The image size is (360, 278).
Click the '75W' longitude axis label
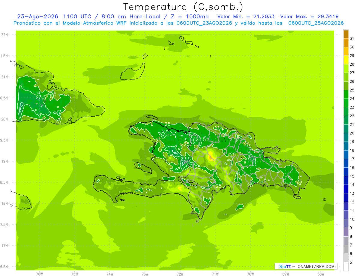[x=75, y=274]
